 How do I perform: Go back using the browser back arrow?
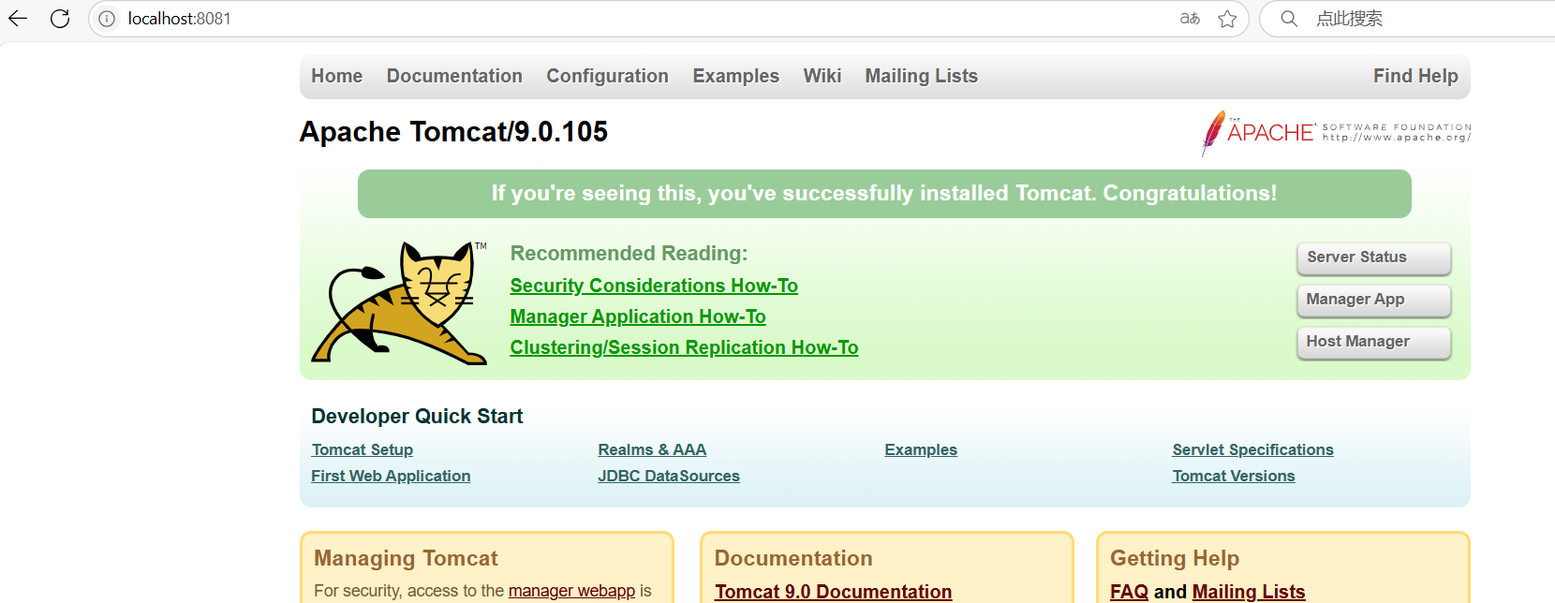coord(18,18)
